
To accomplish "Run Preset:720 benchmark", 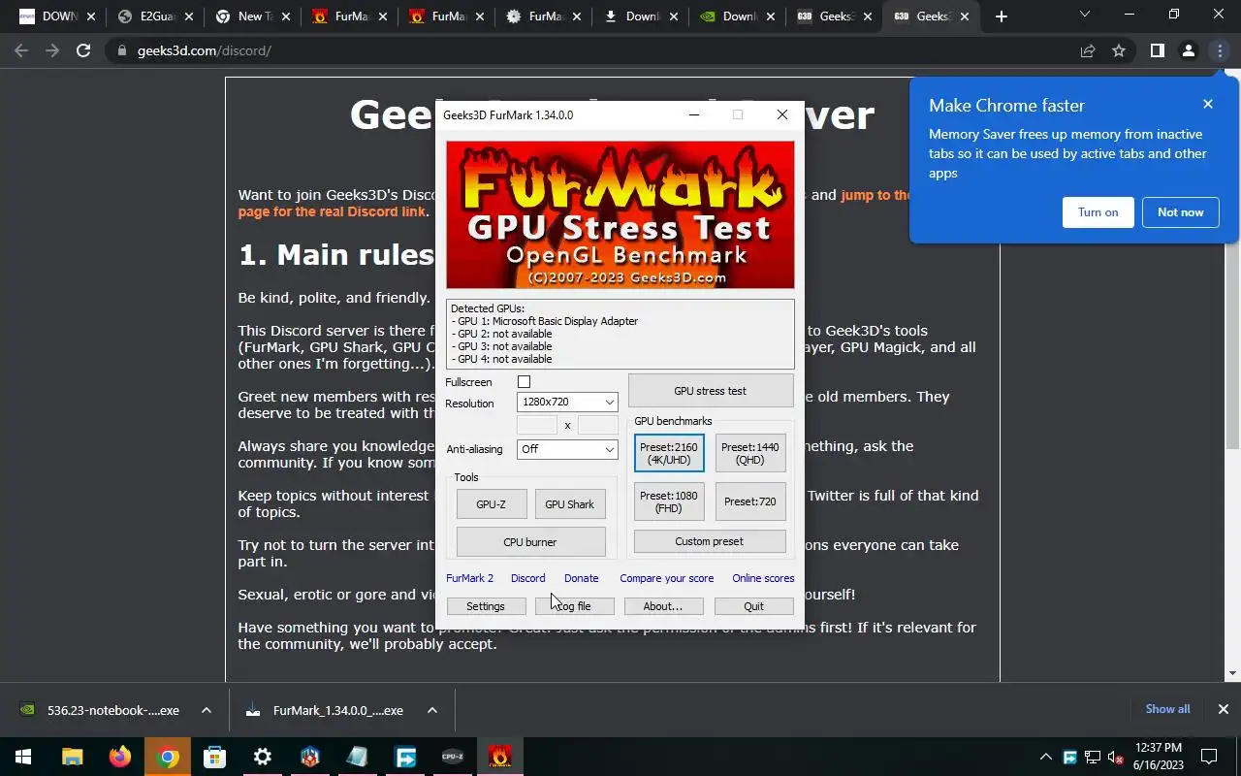I will [750, 501].
